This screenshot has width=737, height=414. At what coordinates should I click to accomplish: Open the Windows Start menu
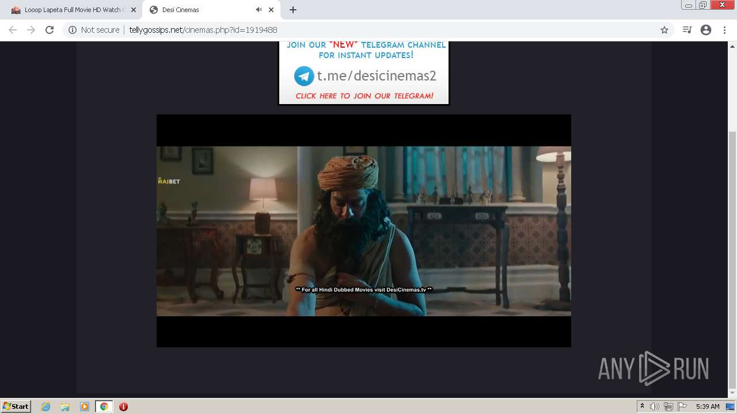pyautogui.click(x=16, y=407)
